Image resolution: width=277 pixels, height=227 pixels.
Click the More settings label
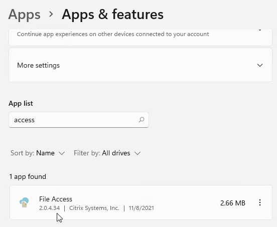pos(38,65)
